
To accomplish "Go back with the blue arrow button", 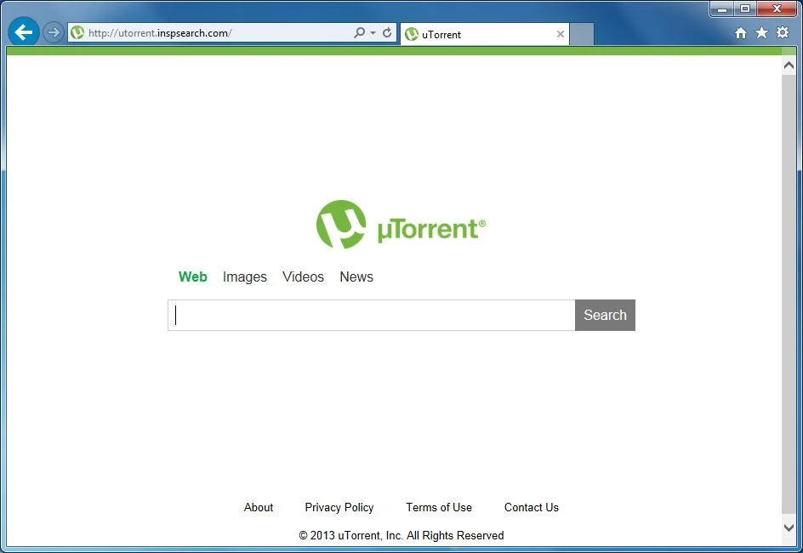I will click(24, 33).
